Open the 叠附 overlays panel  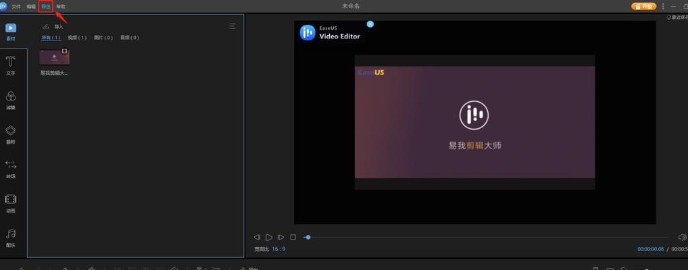(11, 134)
